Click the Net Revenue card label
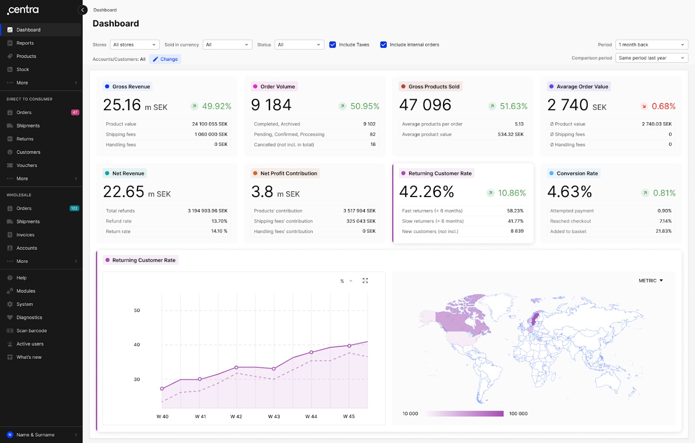Screen dimensions: 695x443 [x=125, y=174]
